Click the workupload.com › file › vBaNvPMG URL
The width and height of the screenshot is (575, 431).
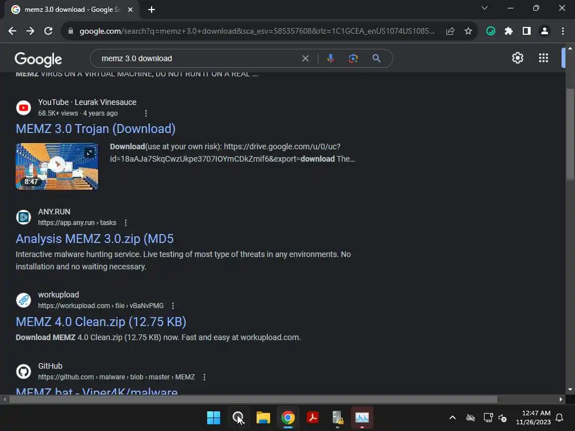coord(101,306)
